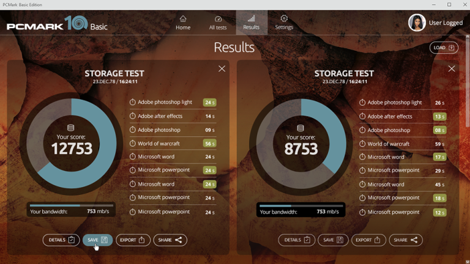470x264 pixels.
Task: Click the Results page heading
Action: coord(234,47)
